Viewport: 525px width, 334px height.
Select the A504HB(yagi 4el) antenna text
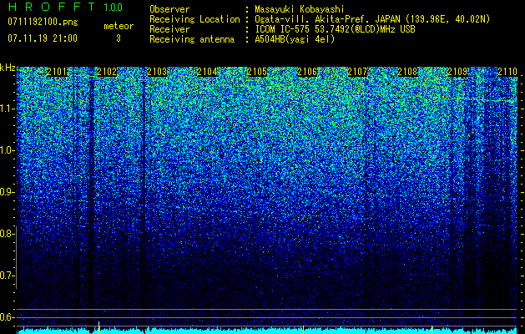coord(295,39)
